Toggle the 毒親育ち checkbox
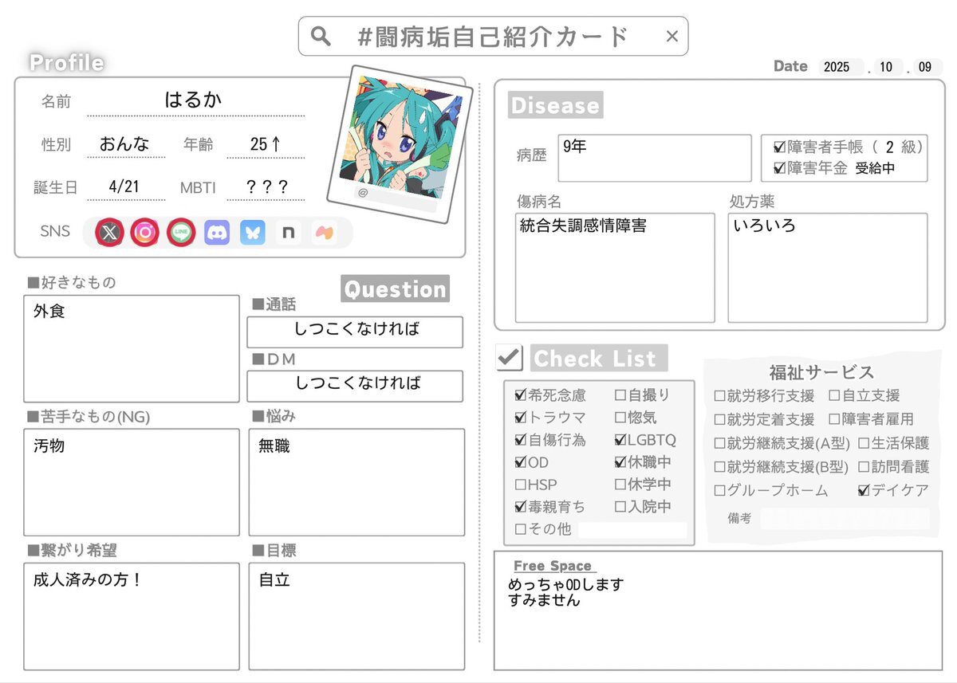 click(x=521, y=506)
